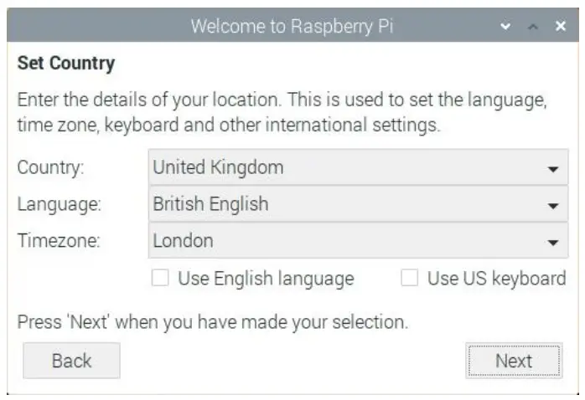Image resolution: width=585 pixels, height=400 pixels.
Task: Click the Set Country heading
Action: pos(65,64)
